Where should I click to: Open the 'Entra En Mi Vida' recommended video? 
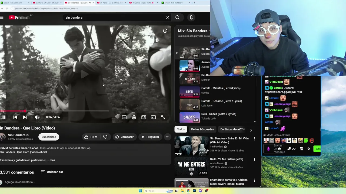(192, 146)
